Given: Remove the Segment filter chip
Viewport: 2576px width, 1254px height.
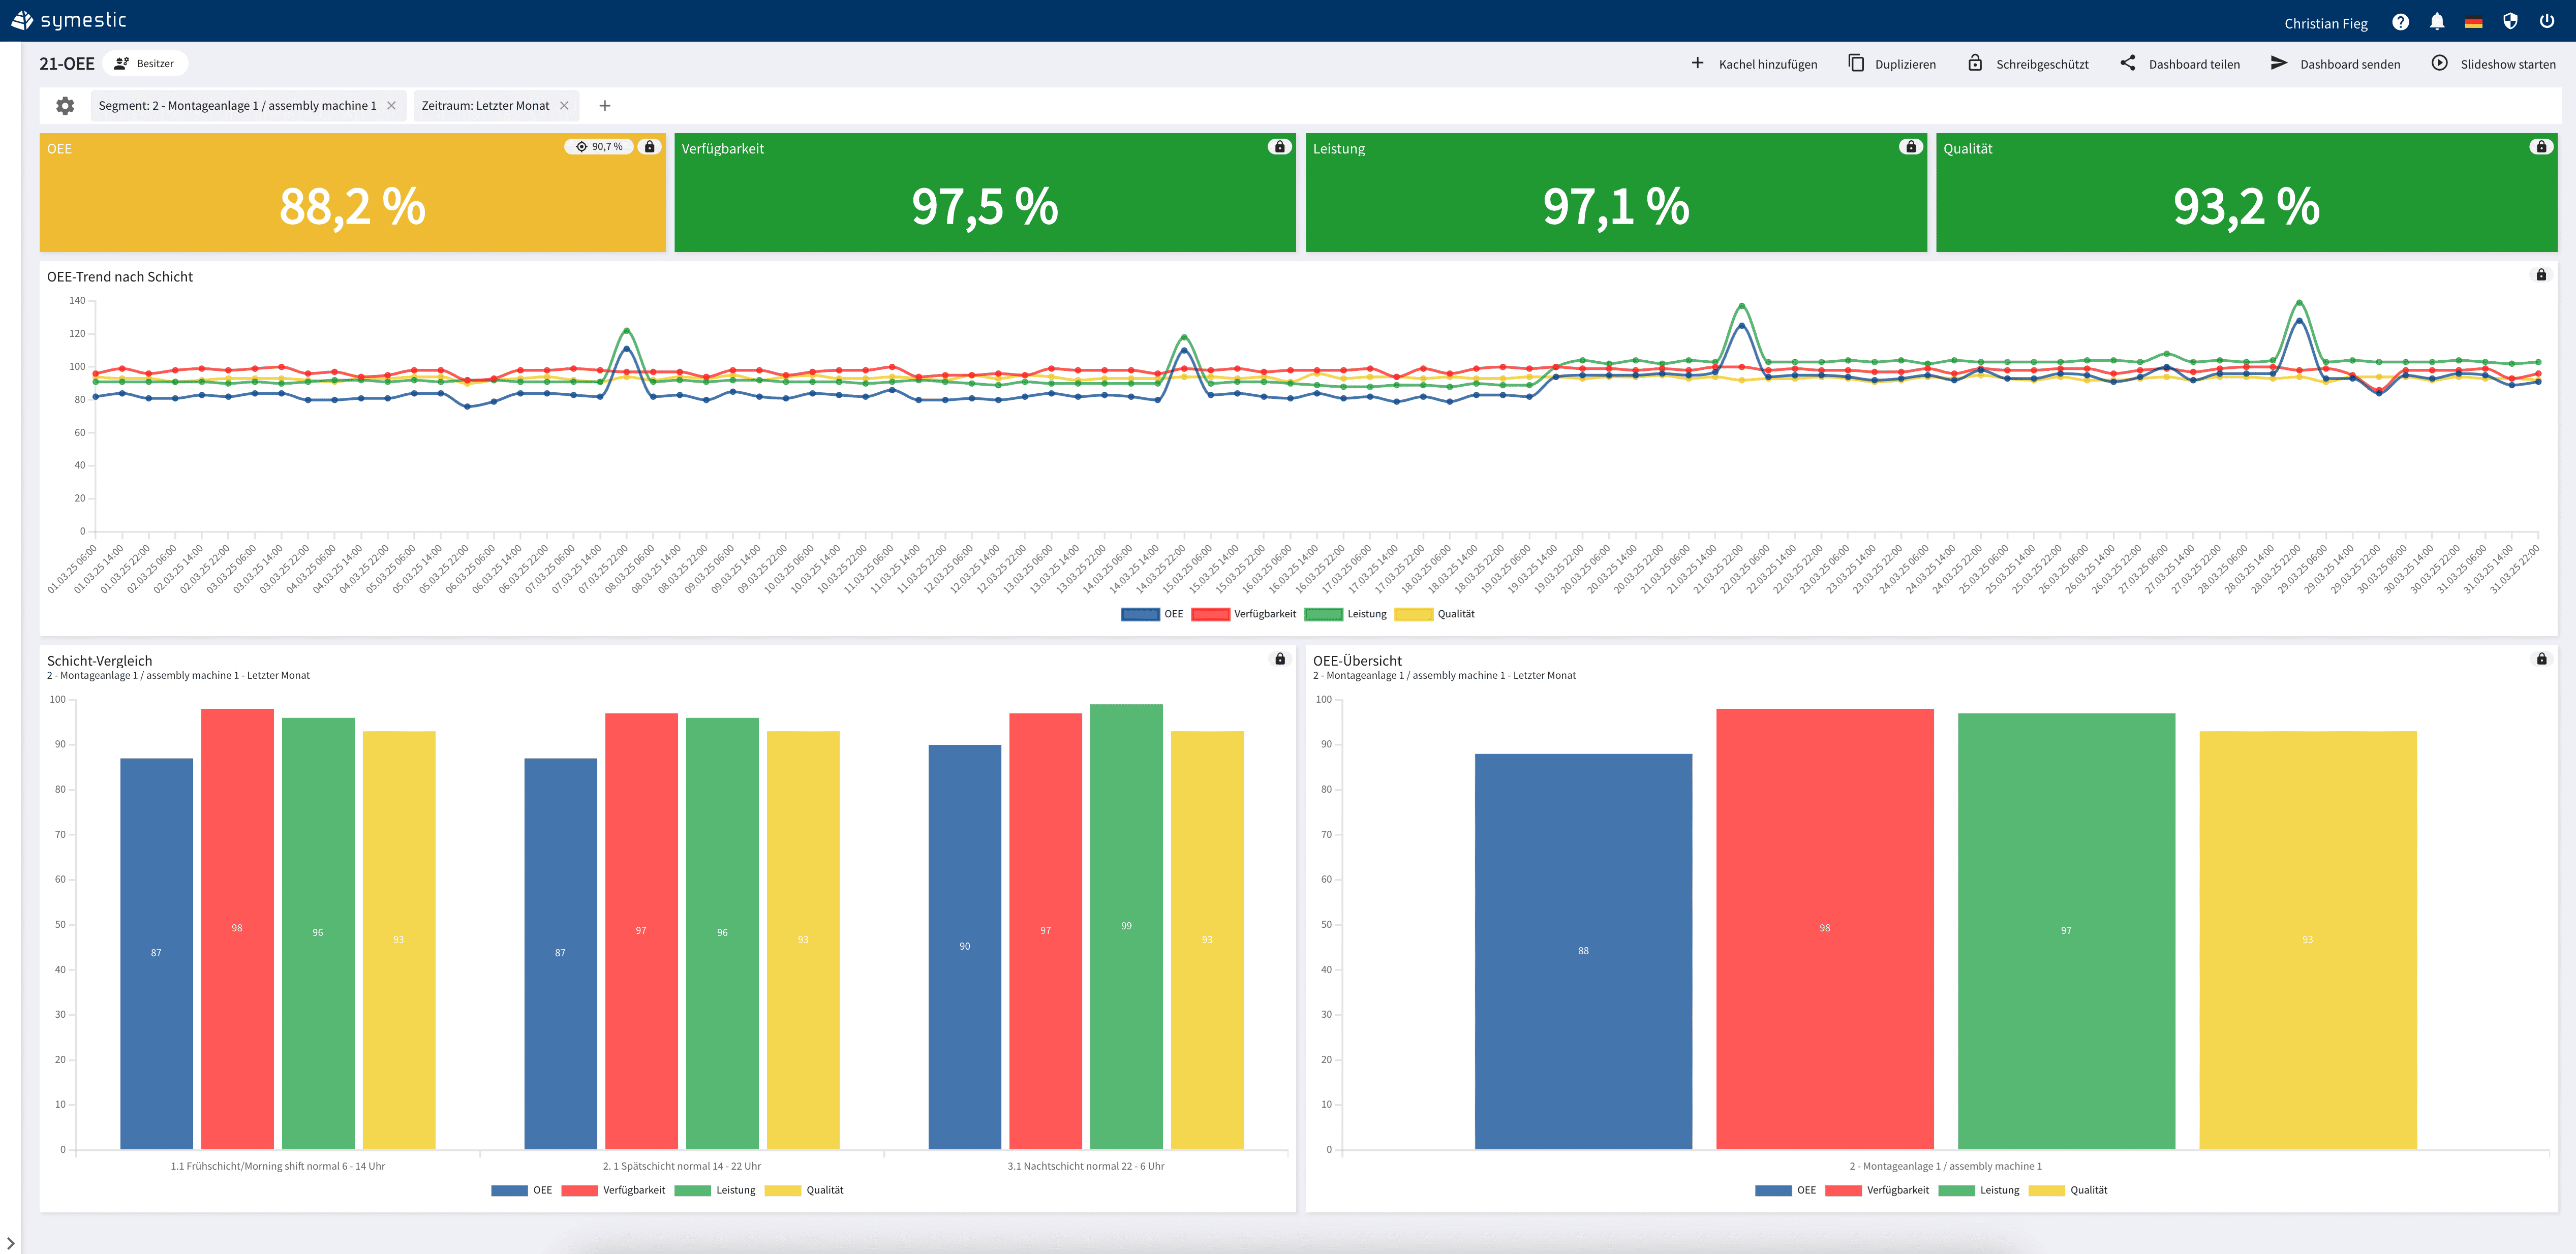Looking at the screenshot, I should [391, 106].
